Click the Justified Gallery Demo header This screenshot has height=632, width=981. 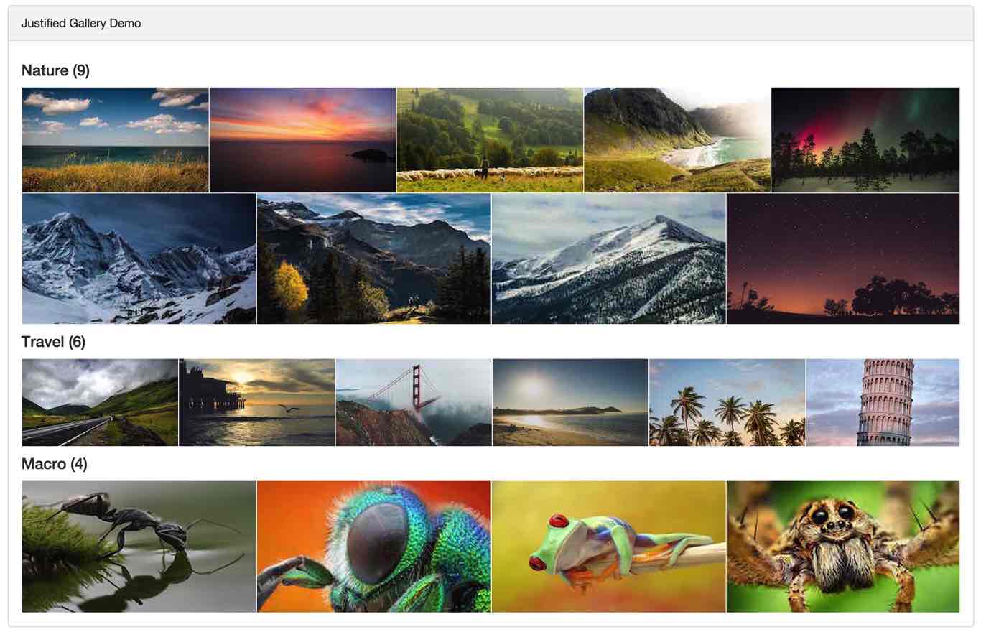[x=81, y=24]
